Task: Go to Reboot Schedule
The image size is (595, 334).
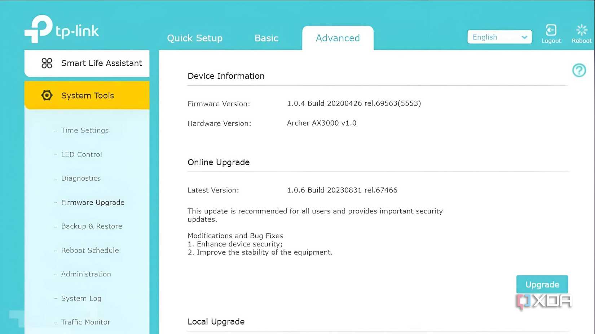Action: 90,250
